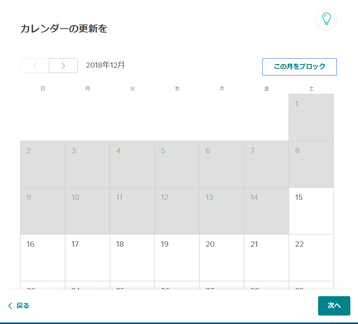Select December 21 date cell
This screenshot has height=324, width=358.
(x=266, y=258)
